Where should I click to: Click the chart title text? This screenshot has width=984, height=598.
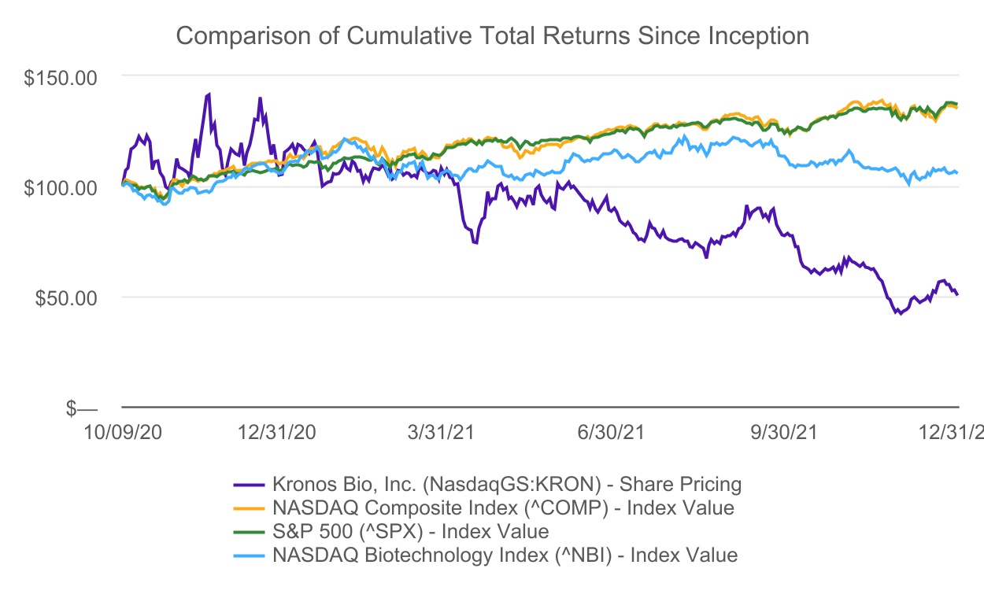tap(492, 36)
